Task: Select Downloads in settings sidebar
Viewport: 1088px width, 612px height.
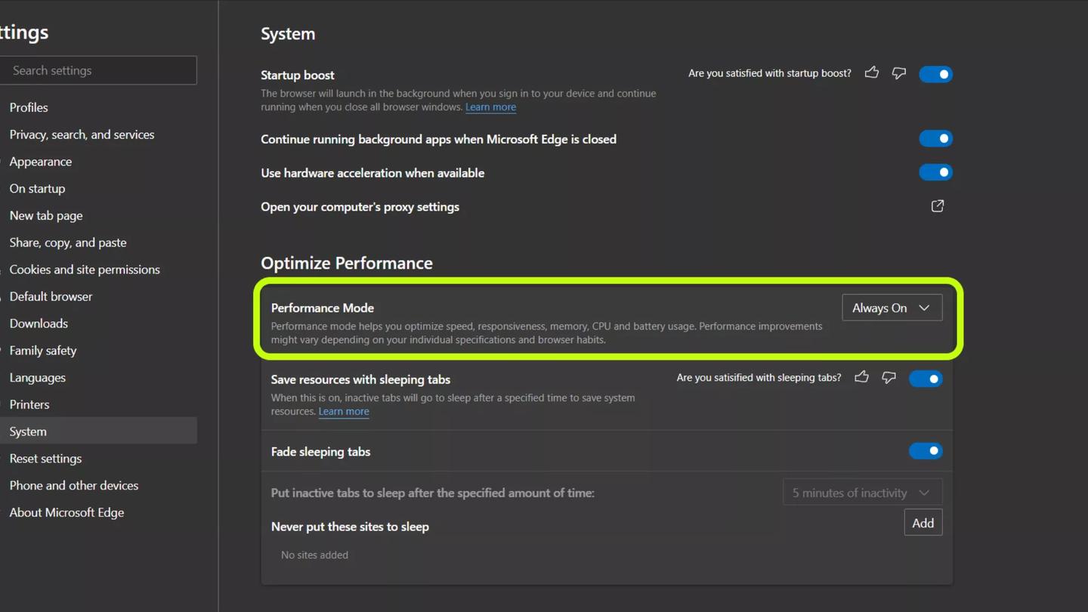Action: pyautogui.click(x=39, y=323)
